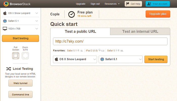
Task: Select the iPad 2 (5.0) favorite link
Action: [x=92, y=51]
